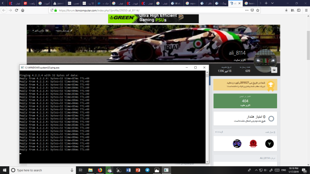Screen dimensions: 310x174
Task: Open the black eagle follower avatar
Action: [269, 144]
